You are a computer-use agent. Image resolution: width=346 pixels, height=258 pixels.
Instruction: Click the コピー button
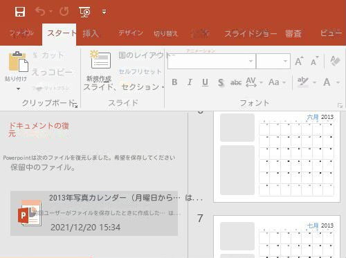tap(52, 72)
